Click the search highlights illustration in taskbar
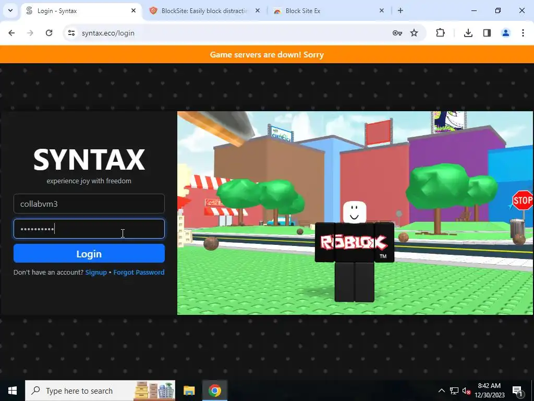Screen dimensions: 534x401 coord(154,391)
